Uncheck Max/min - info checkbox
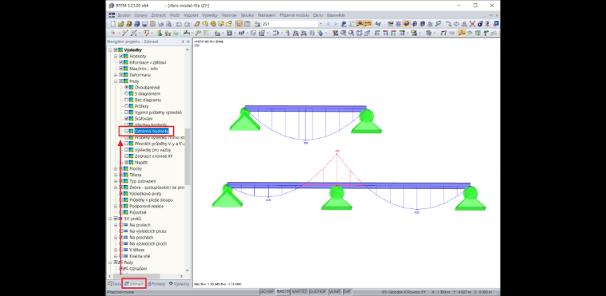 (121, 69)
